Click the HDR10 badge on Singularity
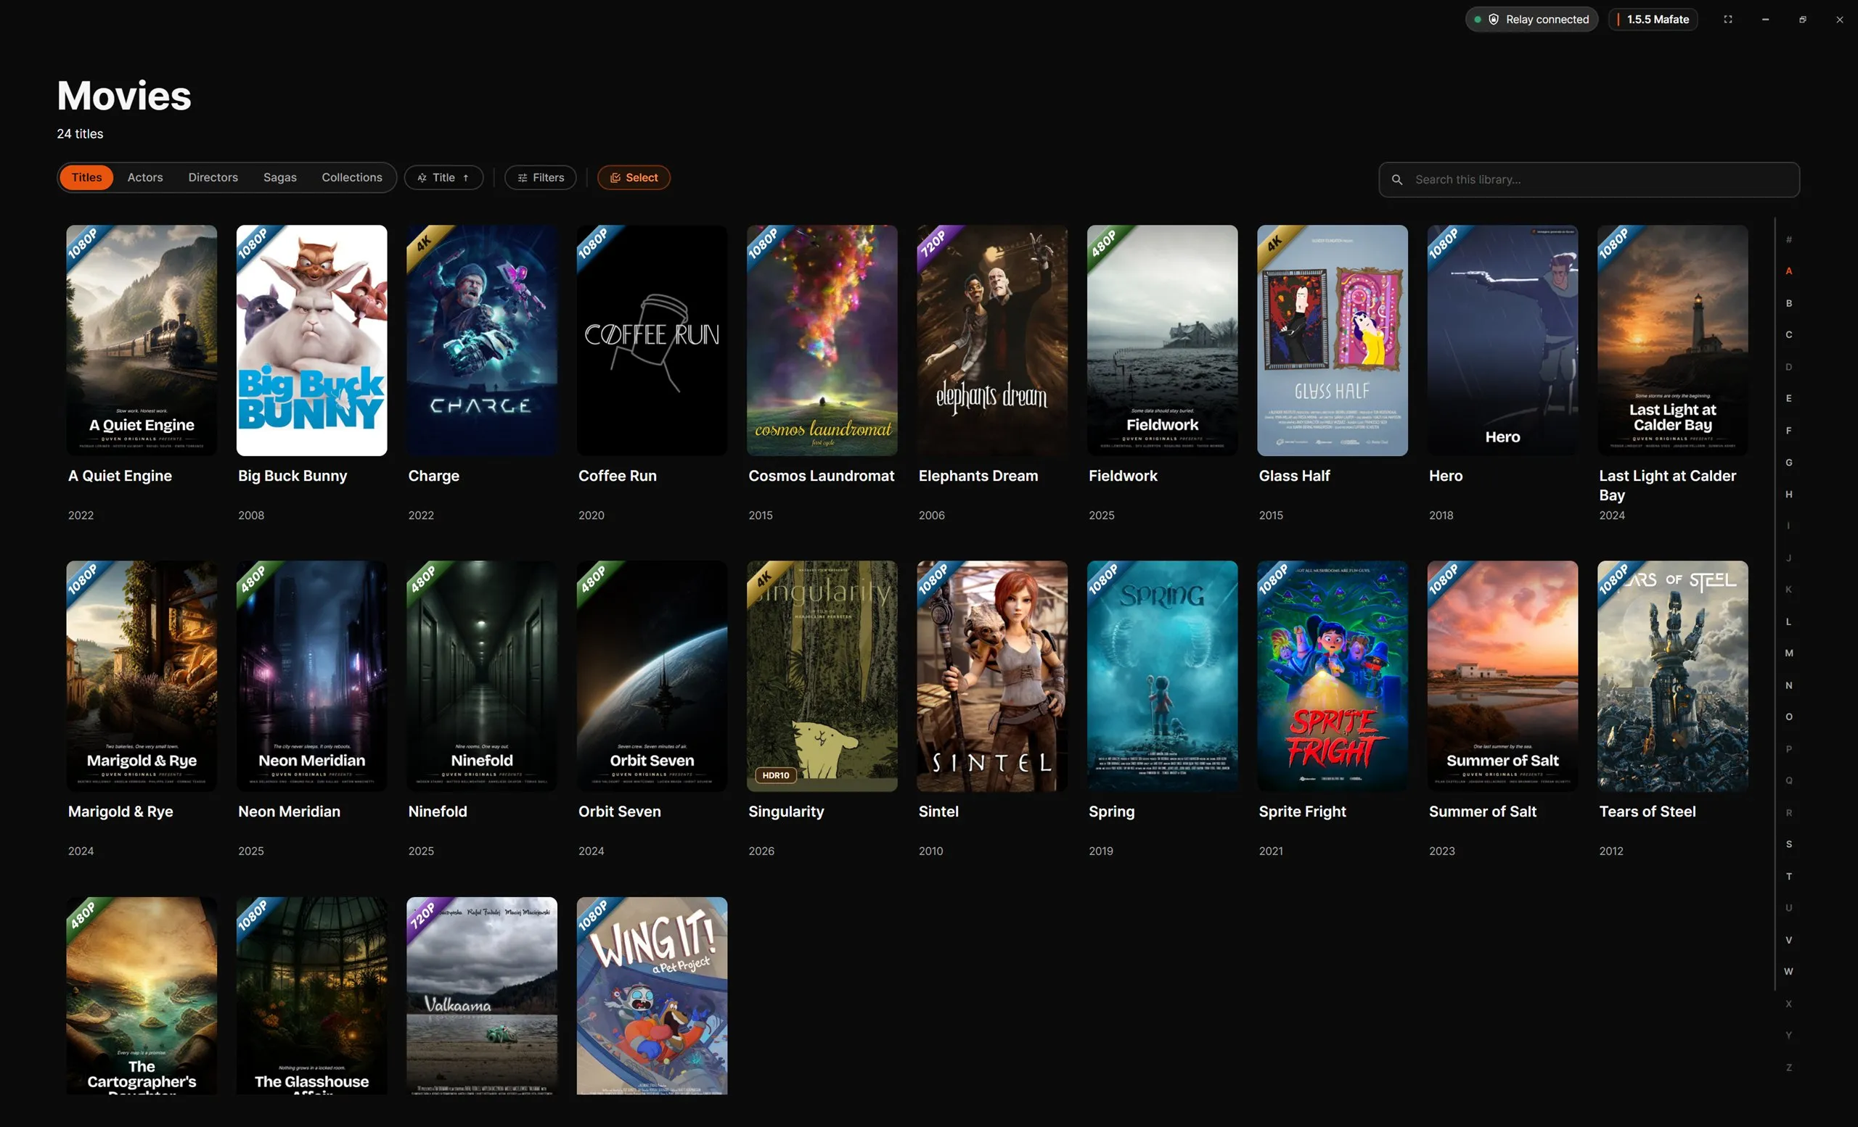1858x1127 pixels. point(775,775)
